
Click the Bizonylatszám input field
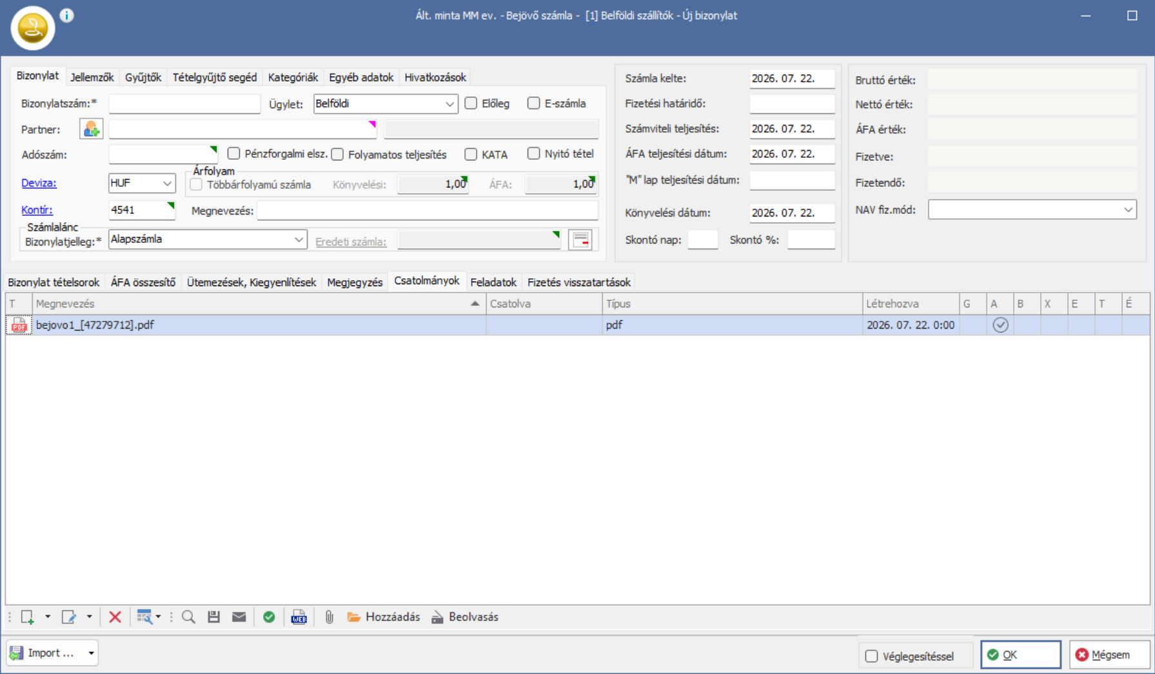click(184, 104)
